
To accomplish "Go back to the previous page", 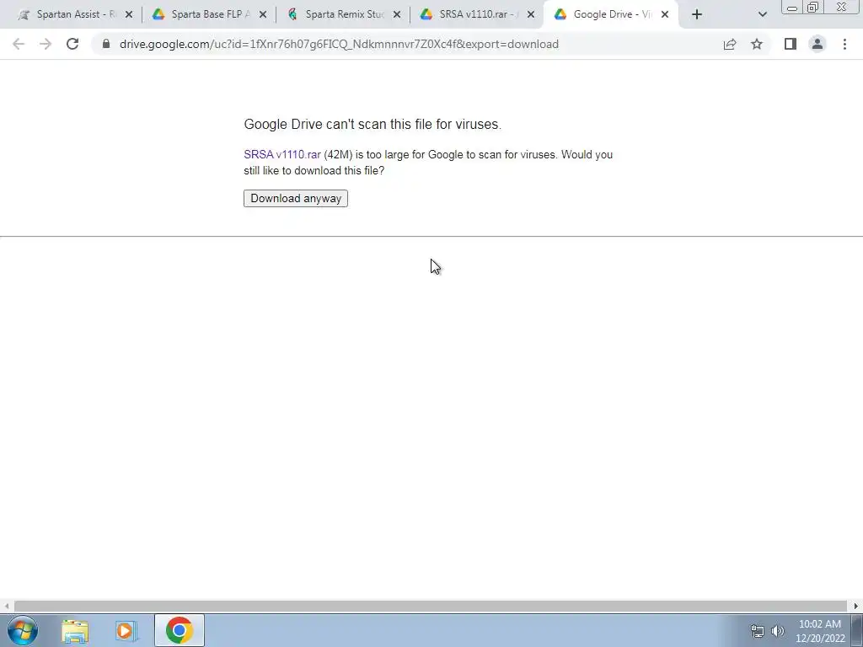I will [x=19, y=44].
